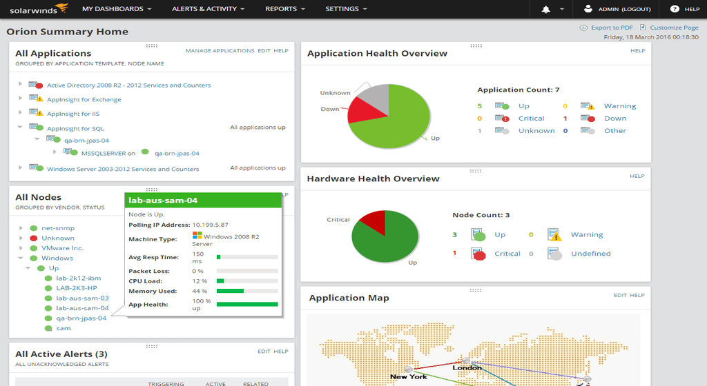Click Active Directory 2008 R2 - 2012 Services link
This screenshot has width=707, height=386.
129,85
